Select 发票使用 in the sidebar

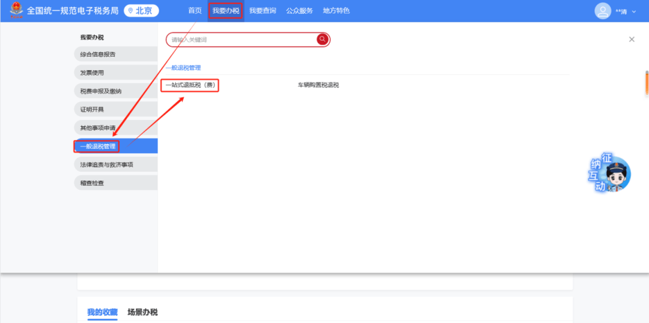[93, 73]
